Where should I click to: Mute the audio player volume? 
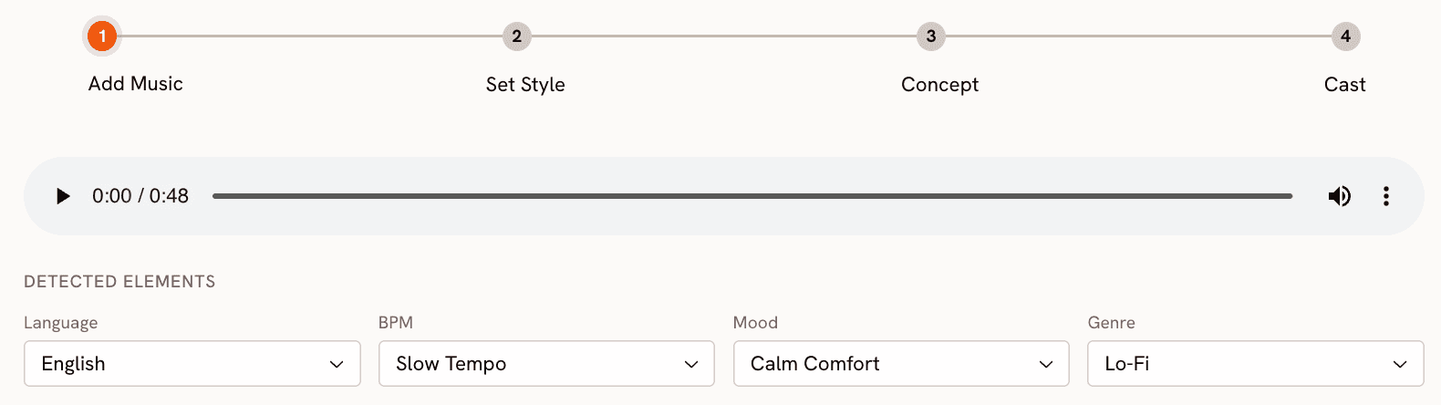(x=1339, y=196)
